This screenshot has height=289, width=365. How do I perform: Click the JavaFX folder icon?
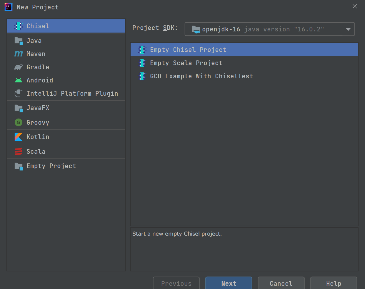(19, 108)
